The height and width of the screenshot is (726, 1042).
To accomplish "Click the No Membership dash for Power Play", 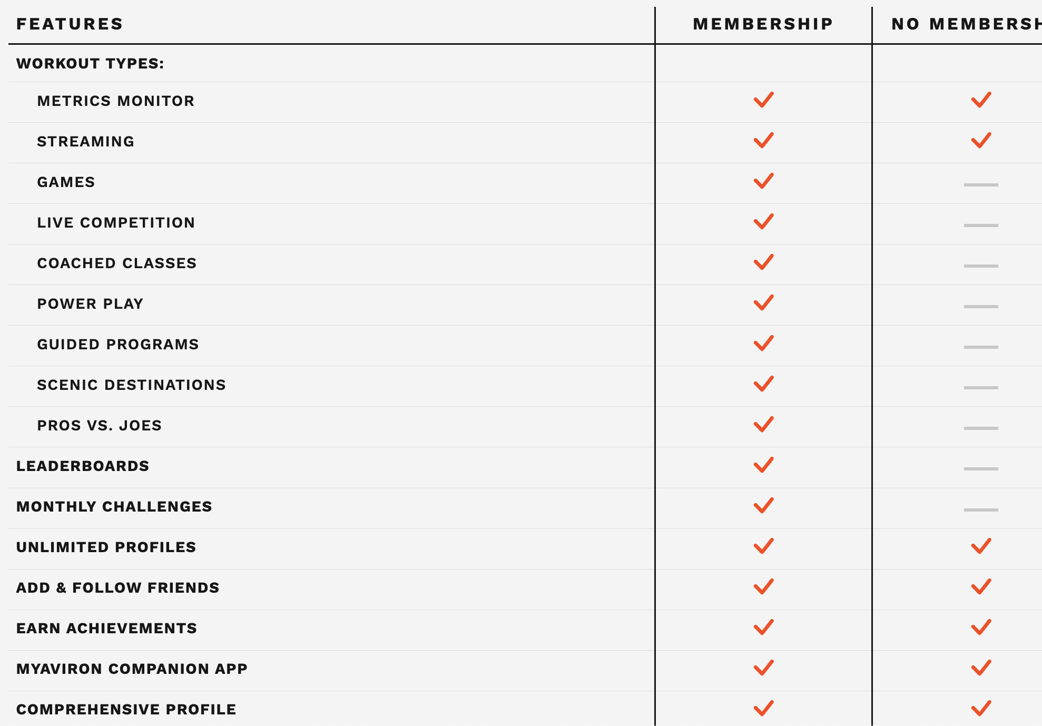I will 980,307.
